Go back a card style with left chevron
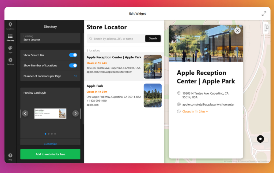Viewport: 274px width, 173px height. (x=25, y=113)
